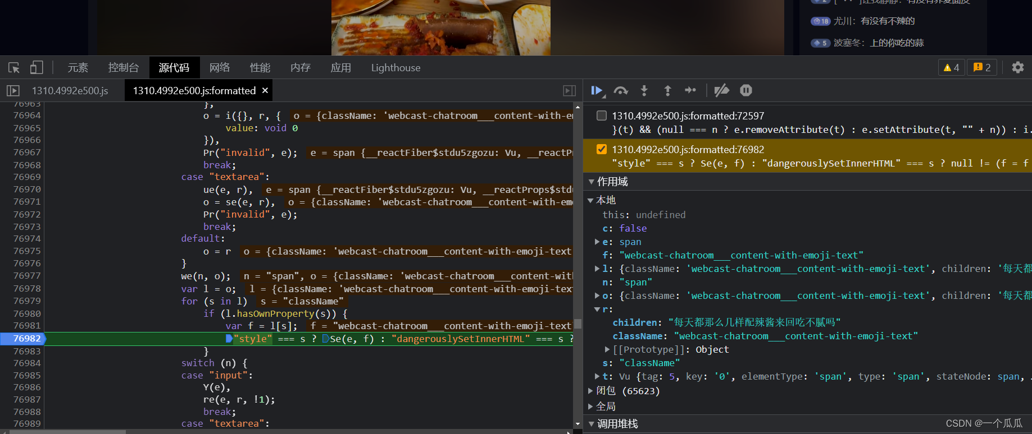1032x434 pixels.
Task: Click the c: false variable
Action: pyautogui.click(x=625, y=228)
